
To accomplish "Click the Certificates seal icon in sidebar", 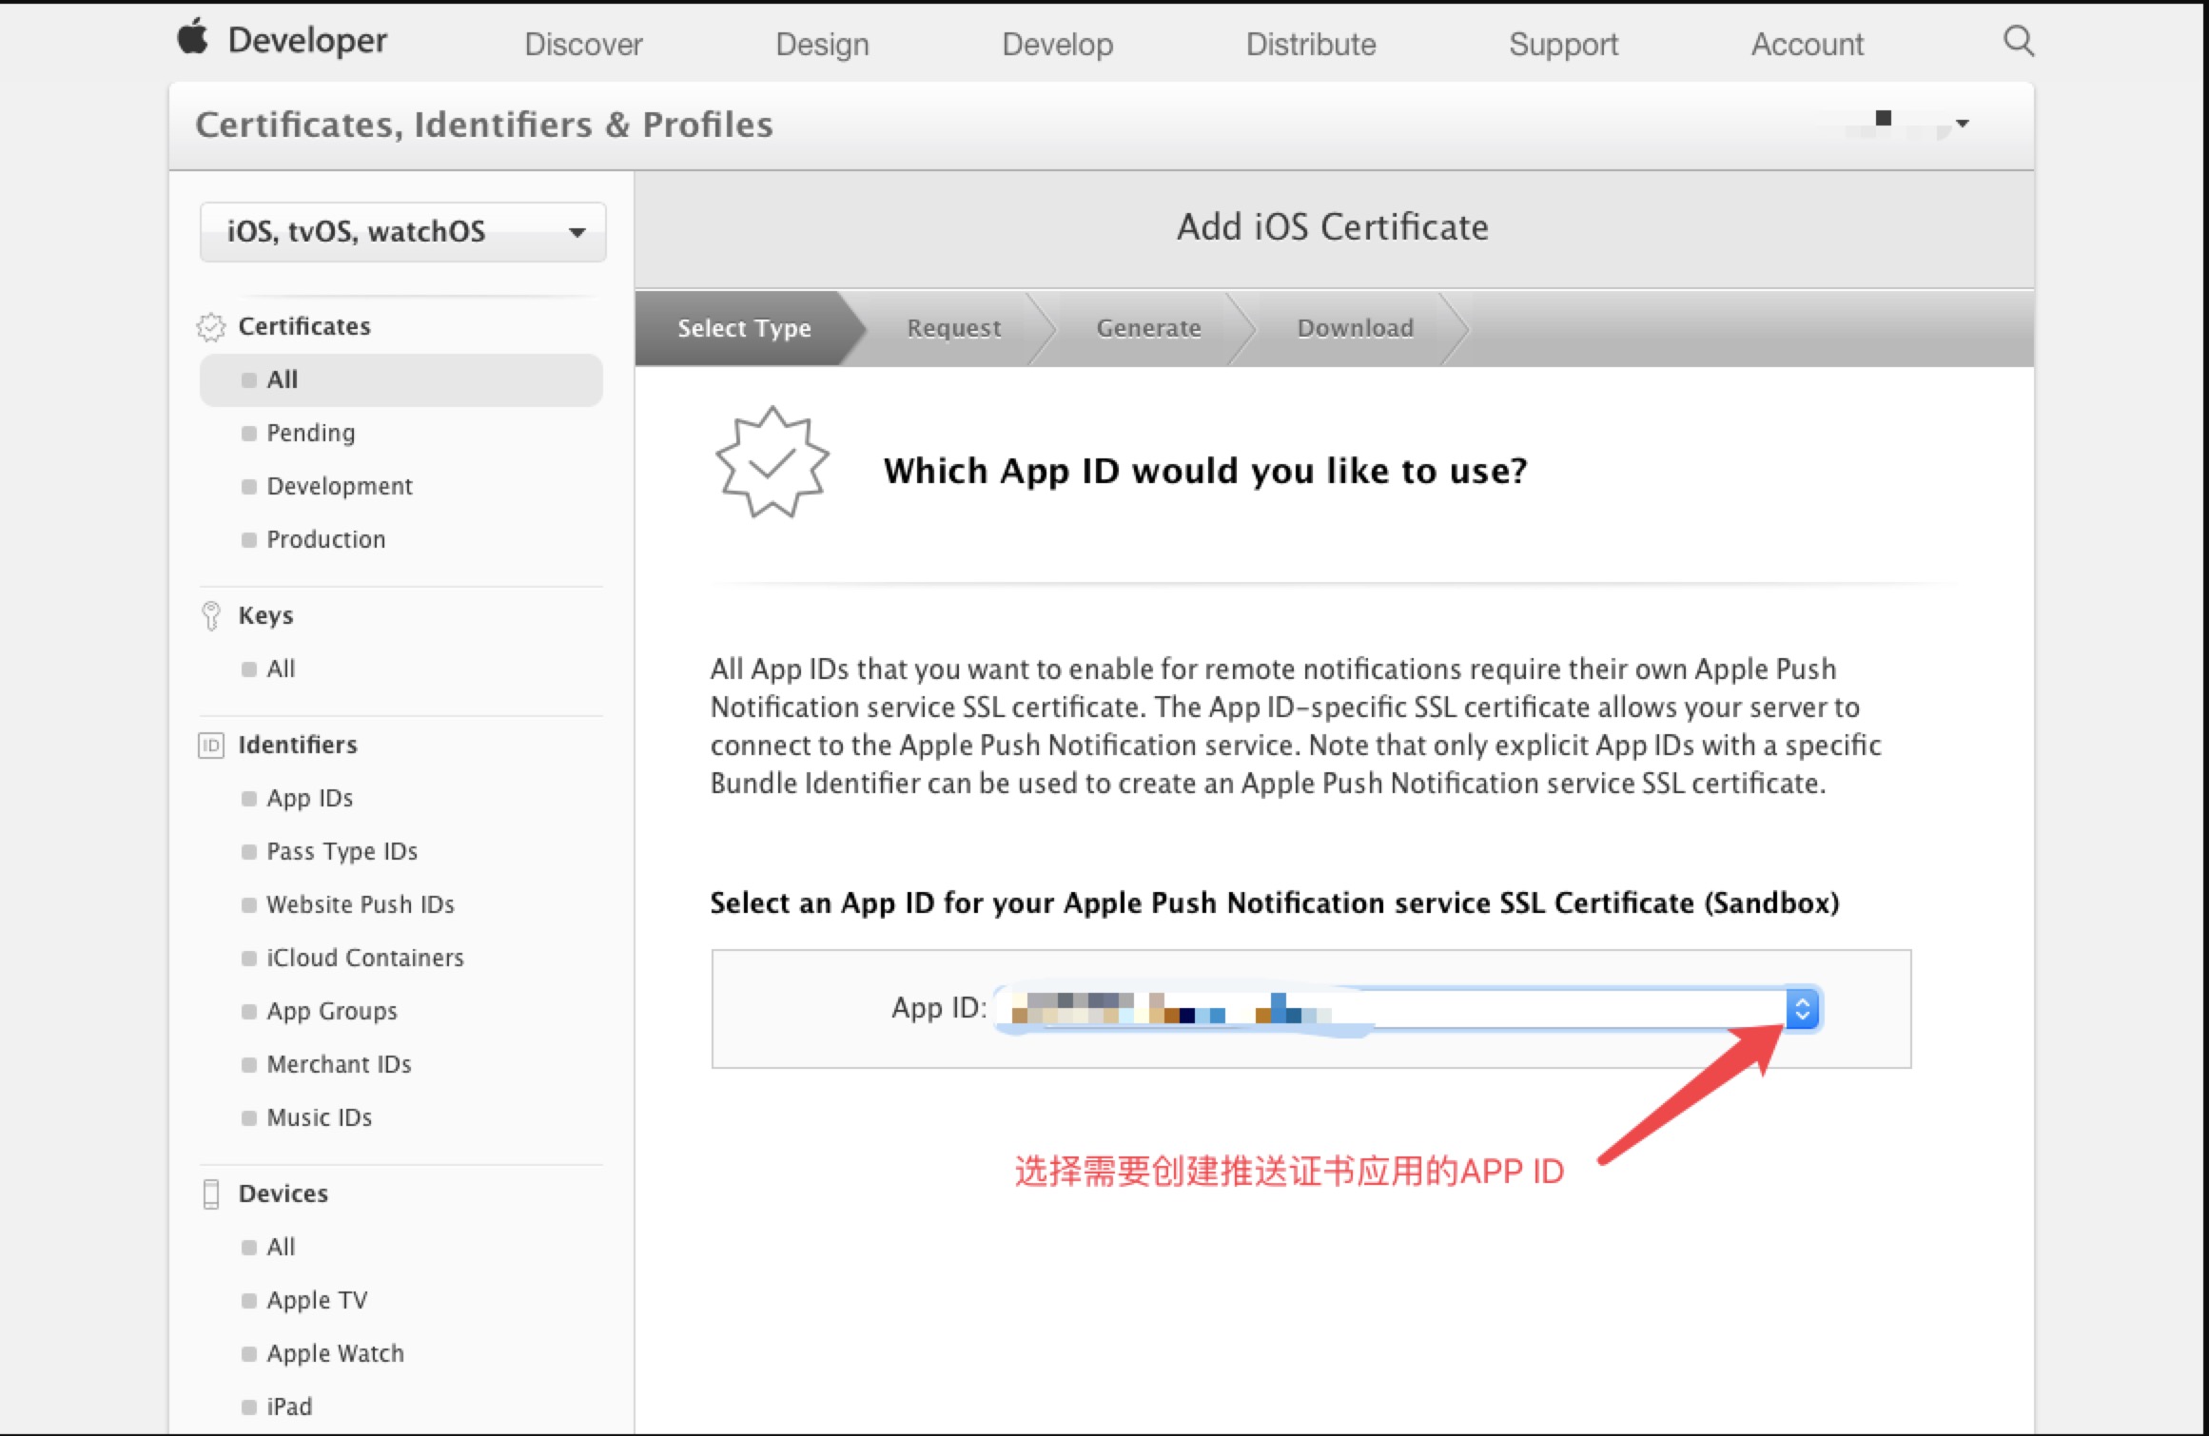I will 211,327.
